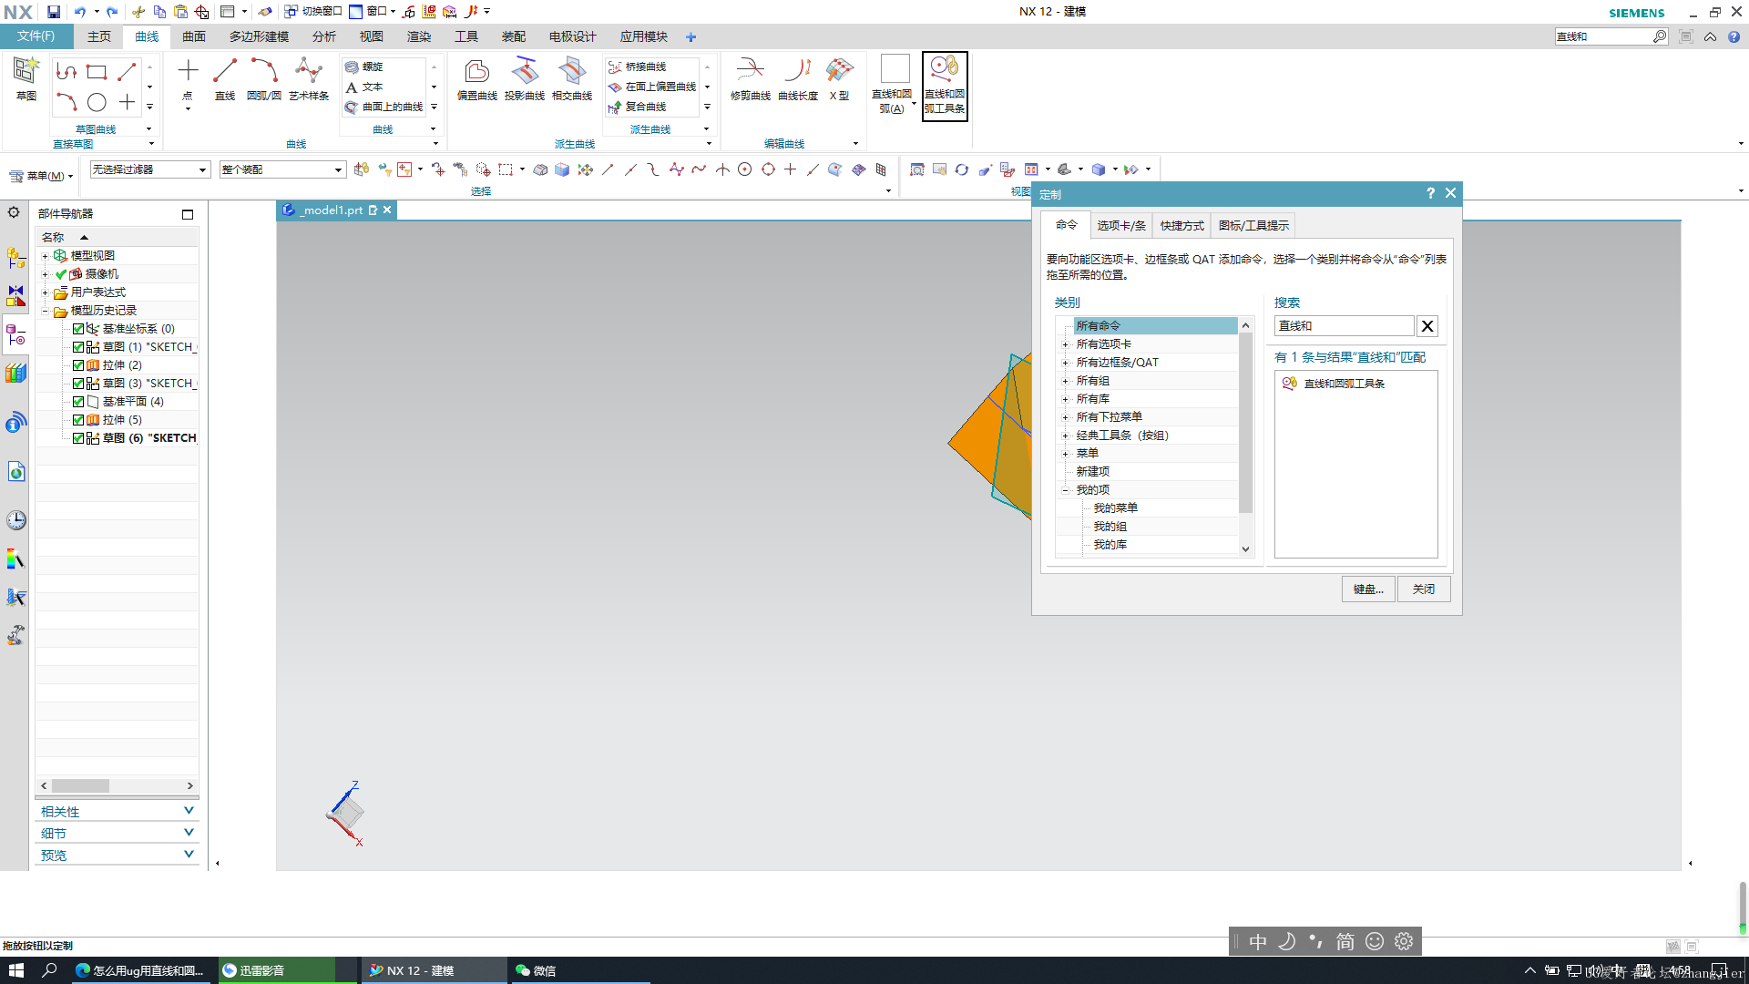Screen dimensions: 1749x984
Task: Select 所有命令 in category list
Action: pos(1155,326)
